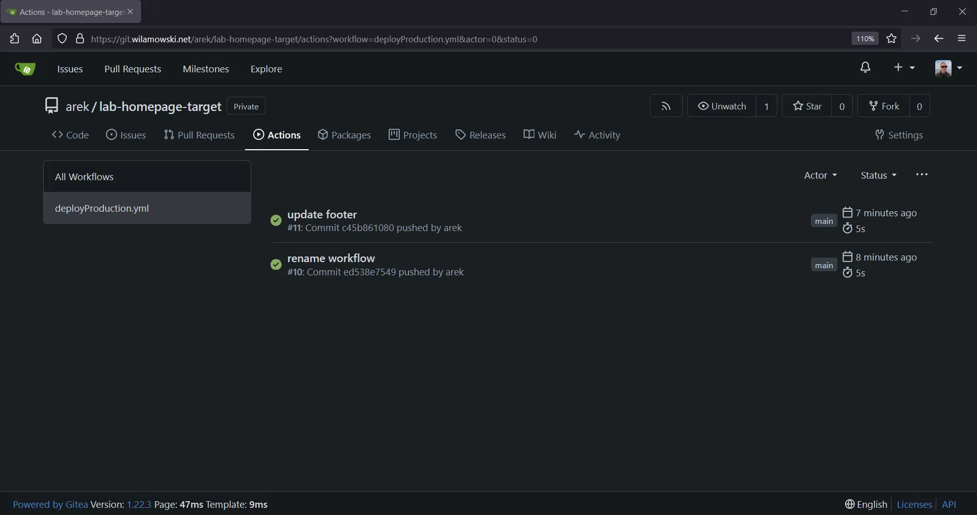Expand the Status filter dropdown
The height and width of the screenshot is (515, 977).
(x=878, y=175)
